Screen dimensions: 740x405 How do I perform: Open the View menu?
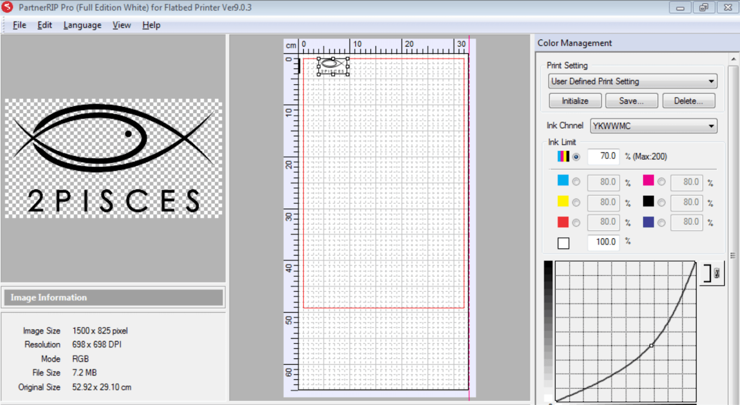pyautogui.click(x=121, y=25)
